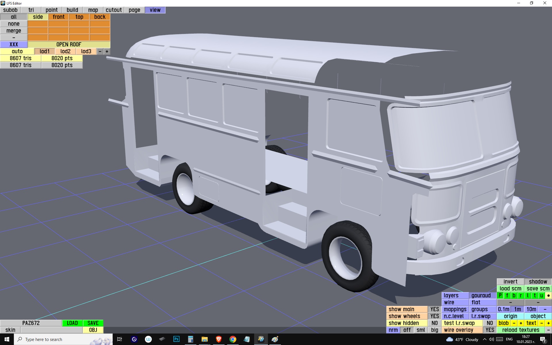The width and height of the screenshot is (552, 345).
Task: Click the reload textures button
Action: tap(521, 330)
